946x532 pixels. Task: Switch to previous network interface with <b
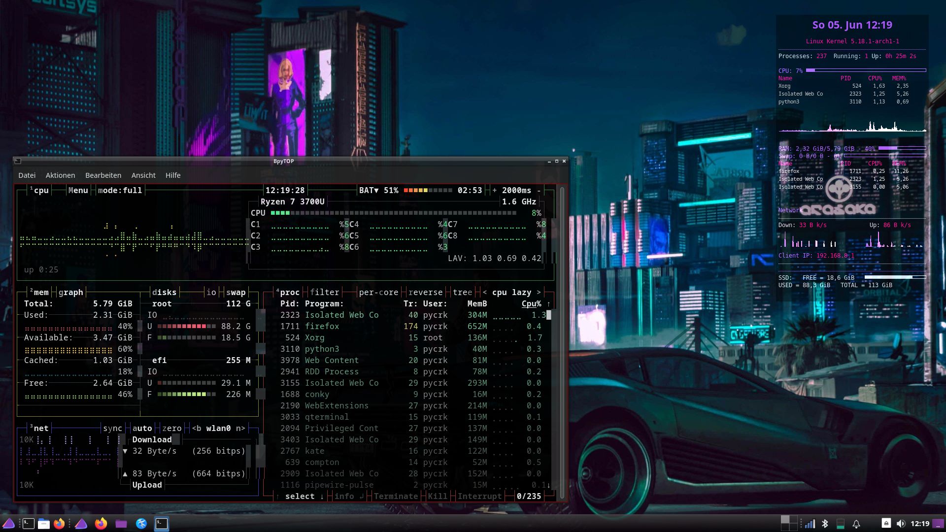(196, 428)
